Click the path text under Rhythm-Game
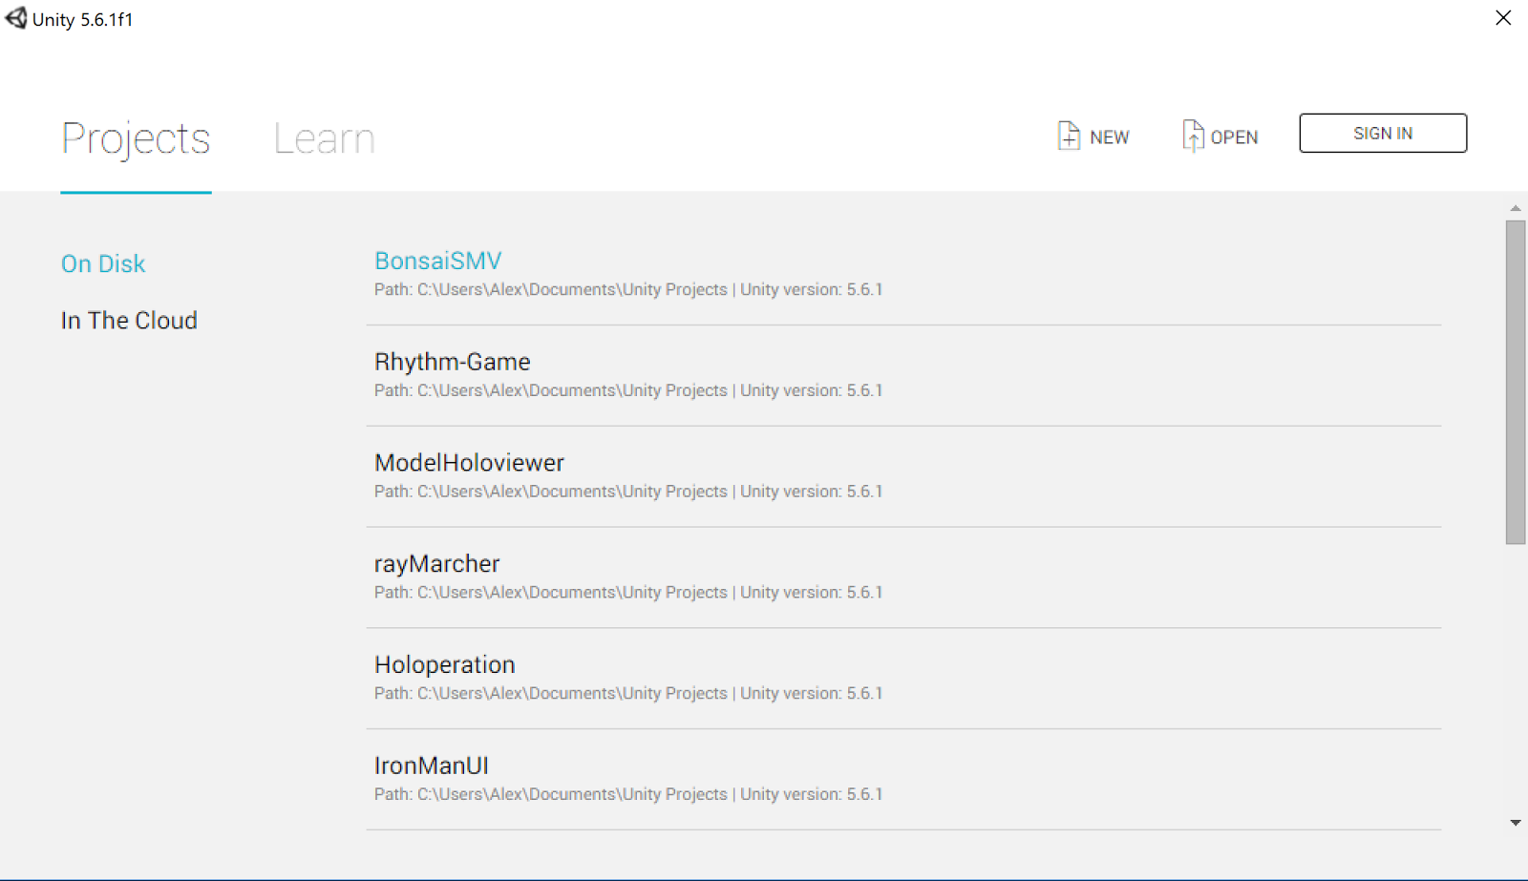1528x881 pixels. pyautogui.click(x=628, y=390)
